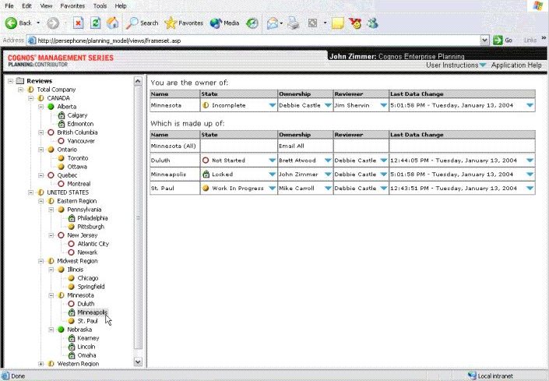Click the Messenger people toolbar icon
Screen dimensions: 549x381
pyautogui.click(x=372, y=23)
